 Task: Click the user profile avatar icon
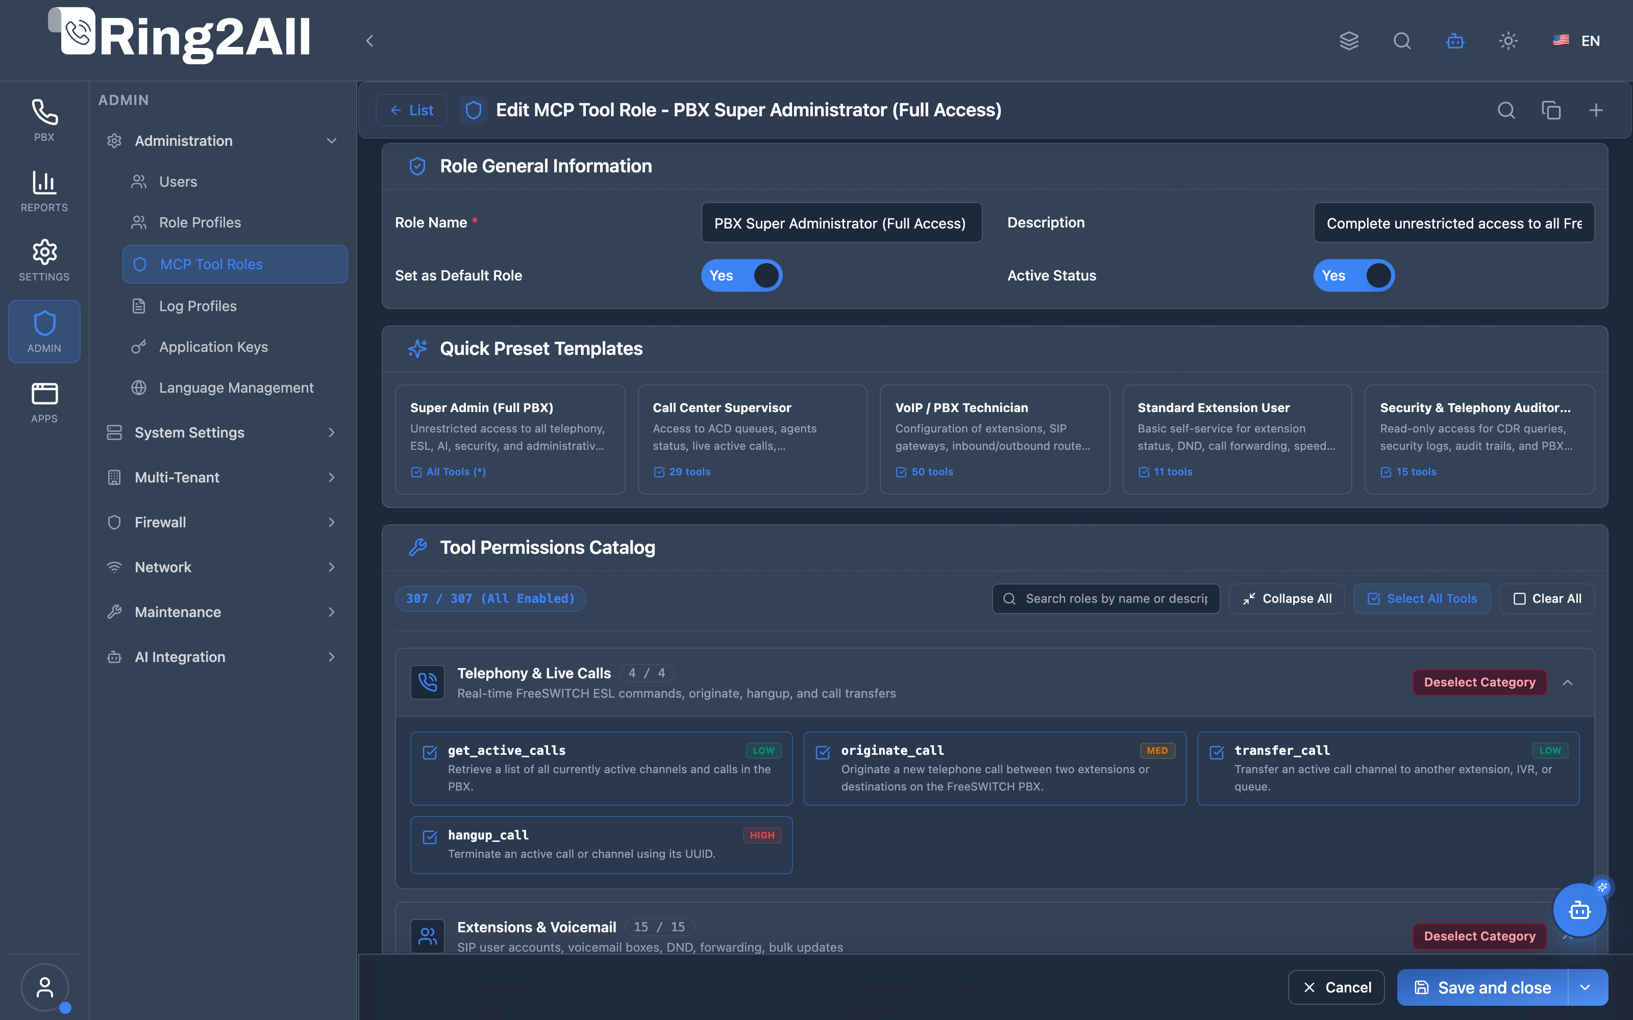pyautogui.click(x=44, y=988)
